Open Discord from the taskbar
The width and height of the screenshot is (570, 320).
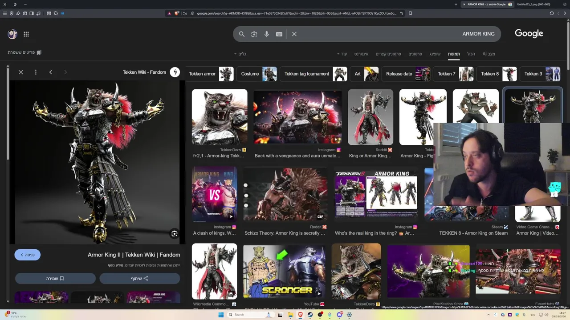(340, 315)
